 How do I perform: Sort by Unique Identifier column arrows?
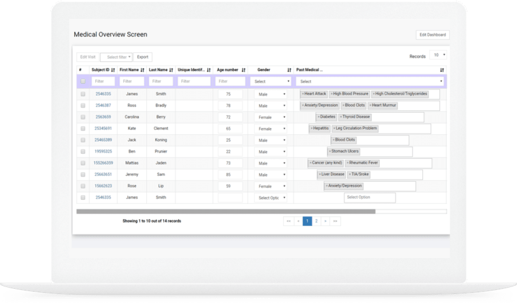click(x=209, y=70)
